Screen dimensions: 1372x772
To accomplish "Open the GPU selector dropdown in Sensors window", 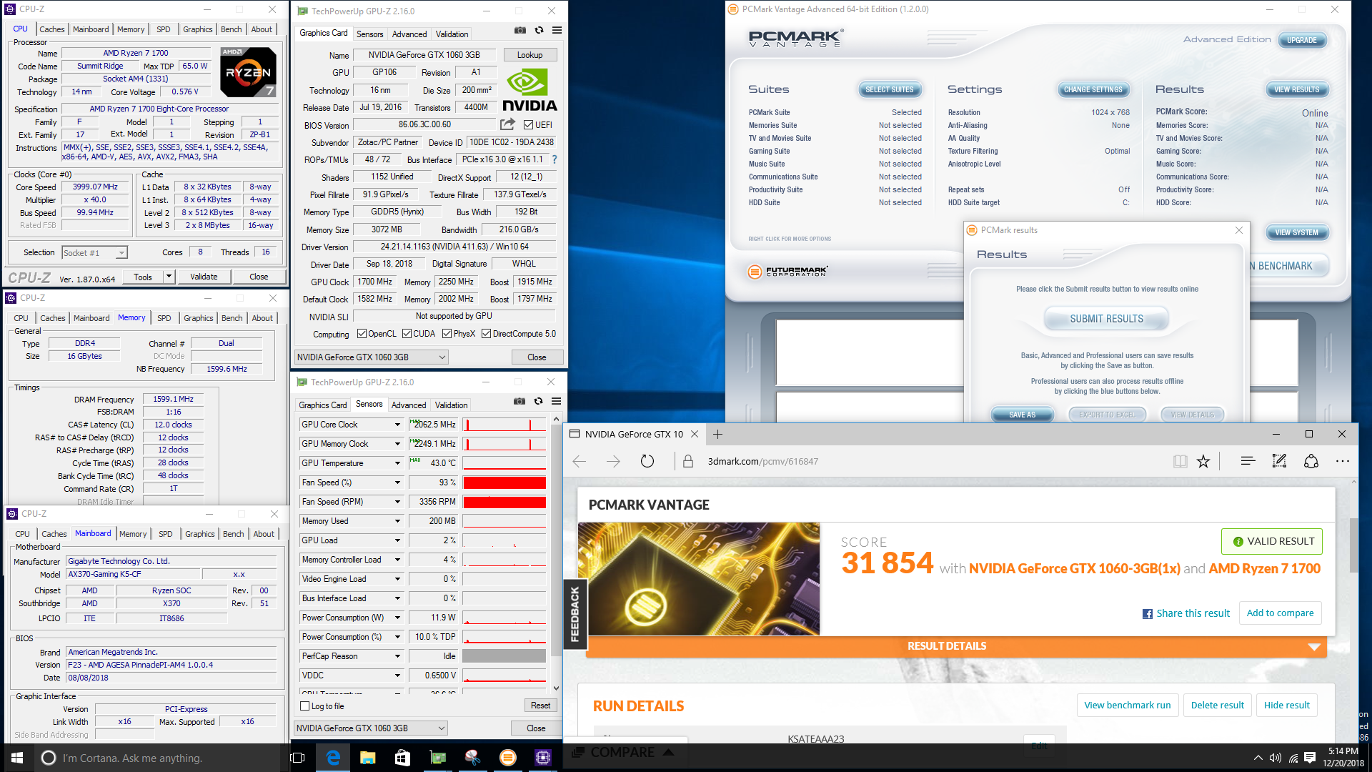I will click(371, 728).
